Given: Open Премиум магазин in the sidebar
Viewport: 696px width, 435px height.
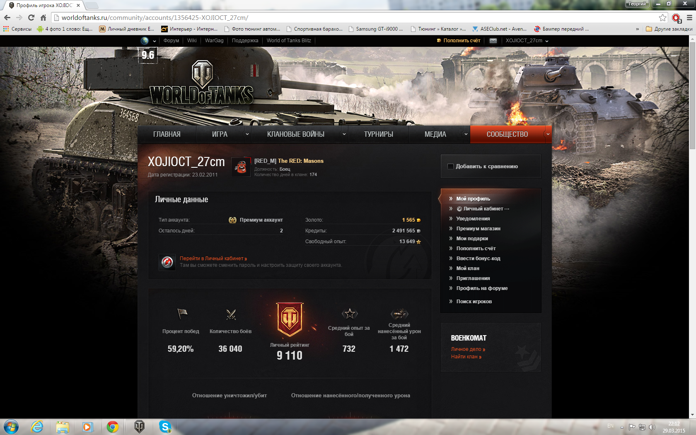Looking at the screenshot, I should tap(479, 229).
